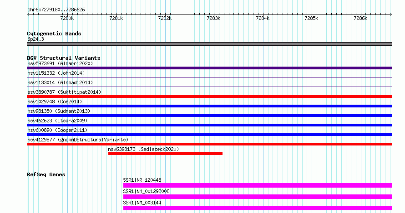405x213 pixels.
Task: Click the chr6:7279180..7286626 region label
Action: pos(56,10)
